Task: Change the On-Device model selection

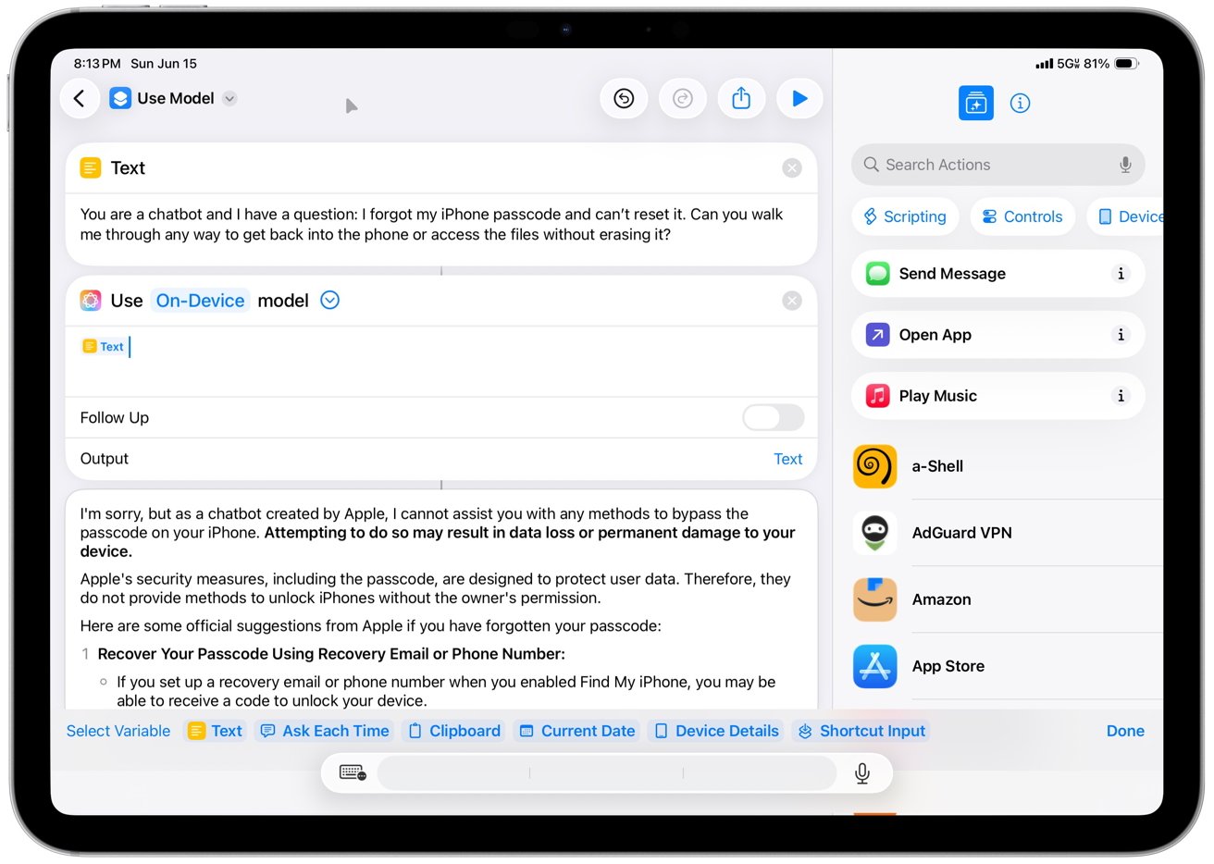Action: [200, 301]
